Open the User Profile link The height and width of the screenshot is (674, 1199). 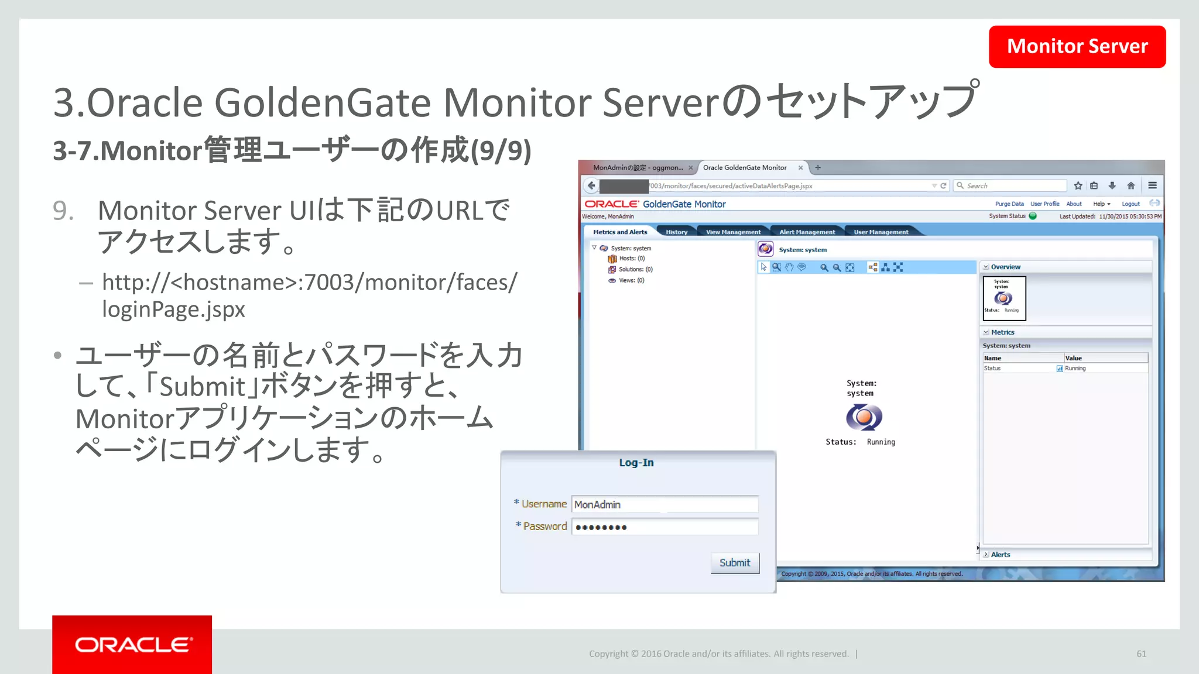coord(1044,204)
